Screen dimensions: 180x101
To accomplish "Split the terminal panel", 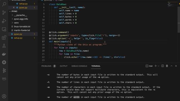I will [163, 66].
